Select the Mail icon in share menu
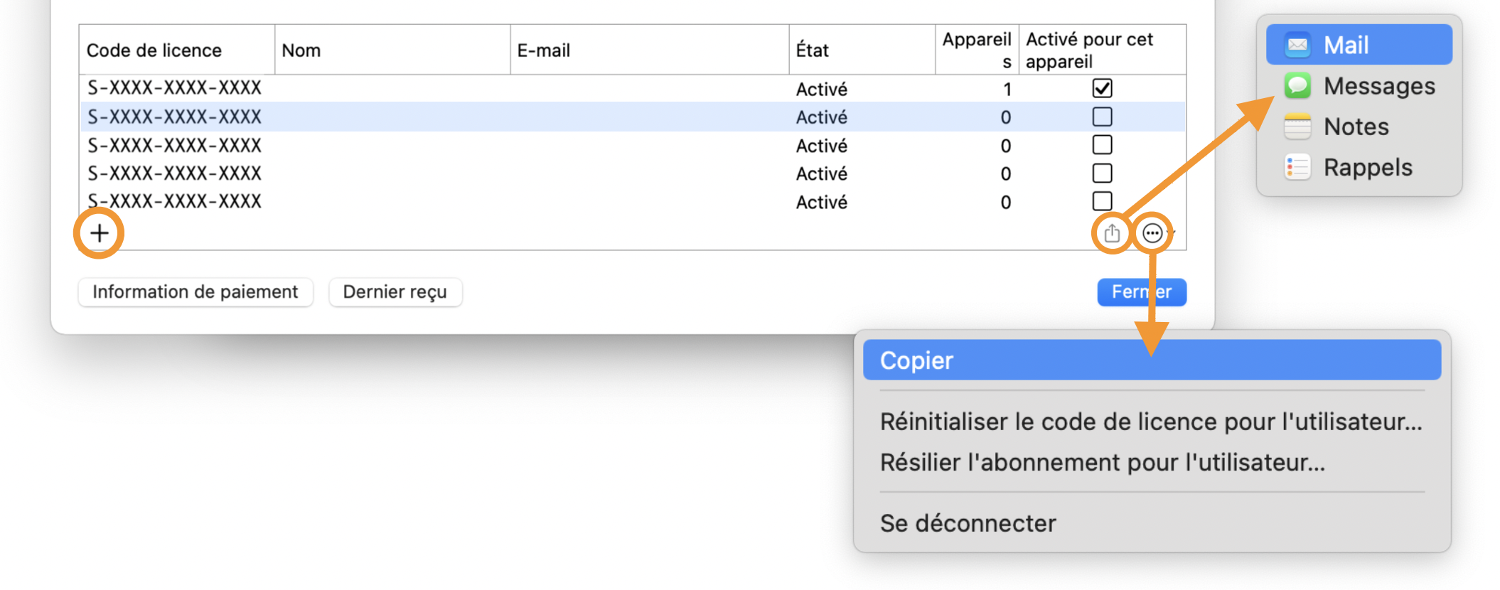 [1297, 45]
